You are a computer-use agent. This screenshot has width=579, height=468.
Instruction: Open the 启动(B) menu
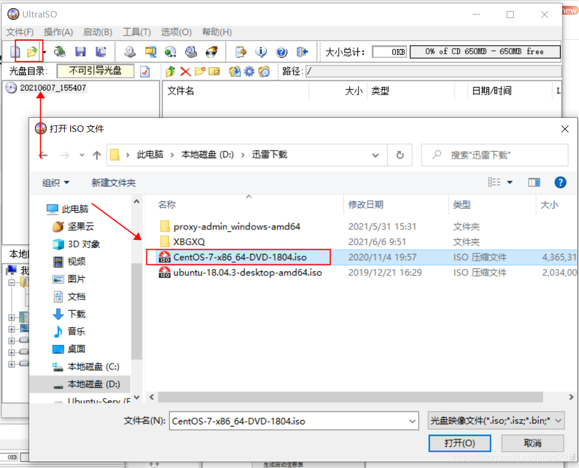tap(97, 32)
